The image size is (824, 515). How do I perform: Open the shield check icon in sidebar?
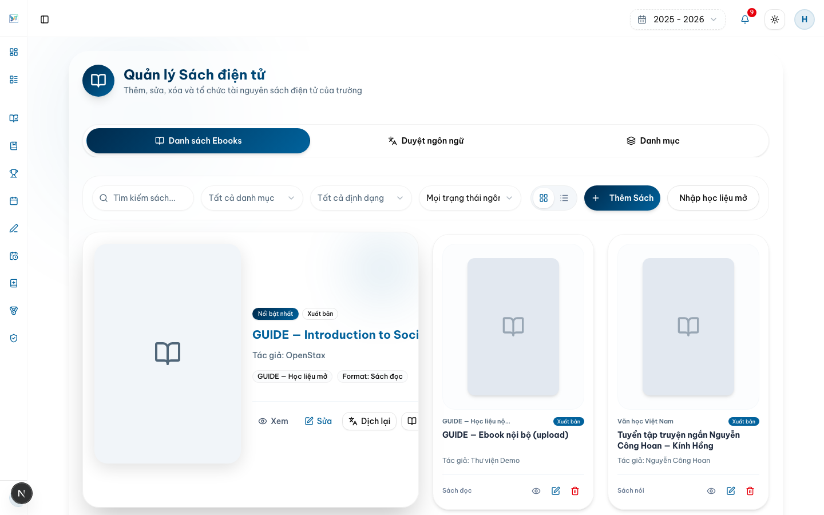14,338
